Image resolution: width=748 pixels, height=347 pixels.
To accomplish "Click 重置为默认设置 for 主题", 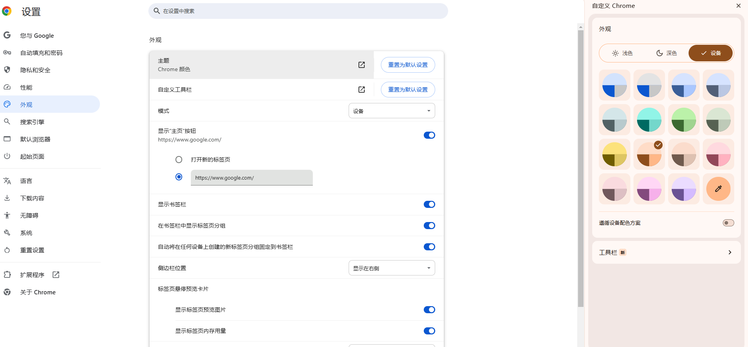I will (x=408, y=65).
